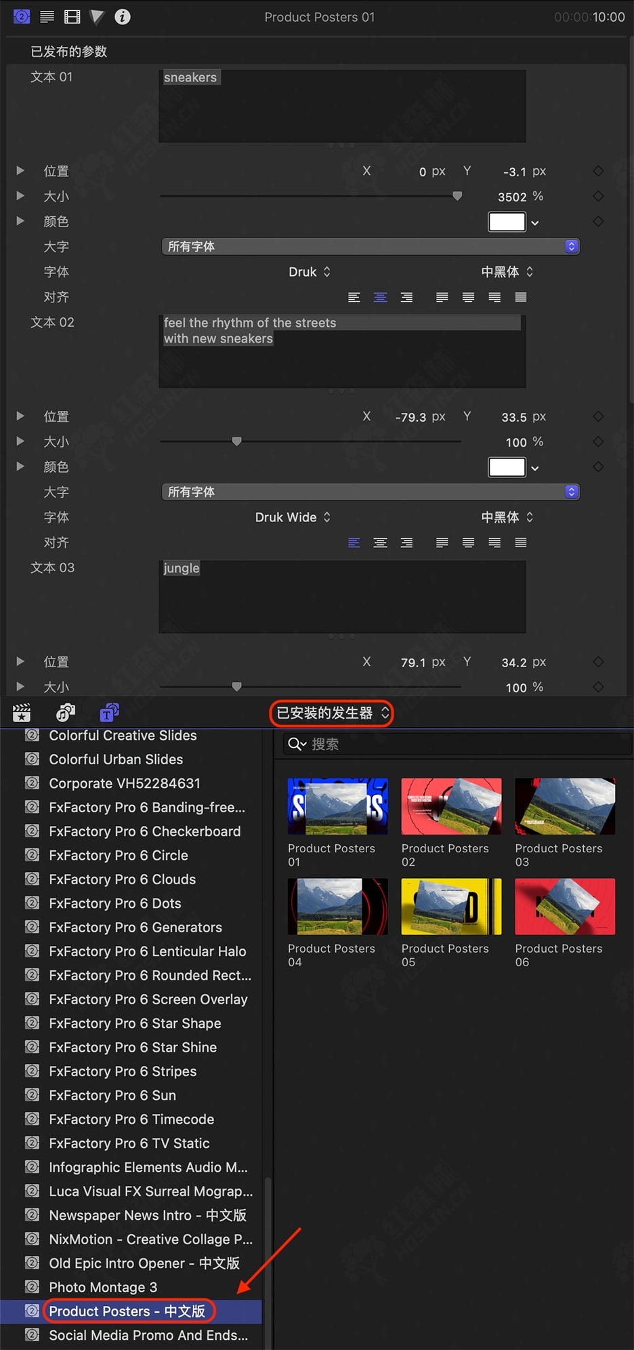634x1350 pixels.
Task: Justify Text 02 fully (last justify icon)
Action: click(521, 542)
